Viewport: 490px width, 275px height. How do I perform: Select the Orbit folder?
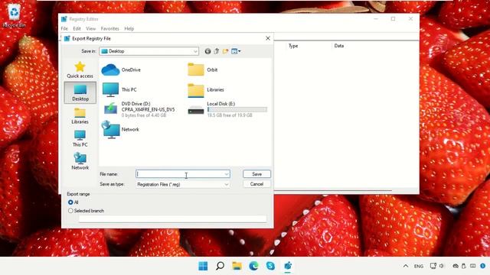point(202,70)
